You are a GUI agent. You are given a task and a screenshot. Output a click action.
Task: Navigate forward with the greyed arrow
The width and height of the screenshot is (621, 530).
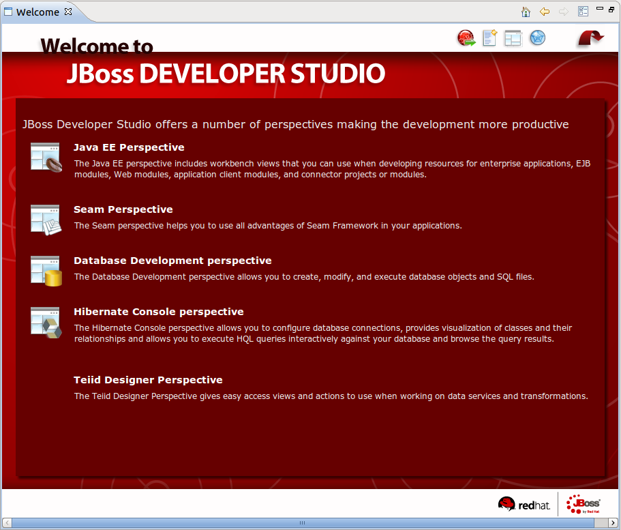coord(564,12)
